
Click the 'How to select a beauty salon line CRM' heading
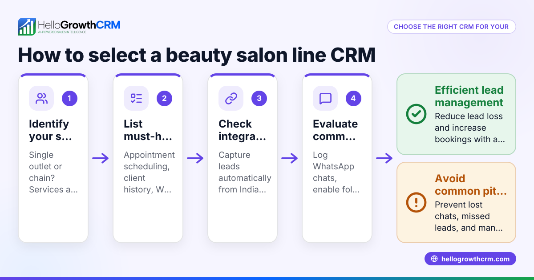tap(197, 55)
